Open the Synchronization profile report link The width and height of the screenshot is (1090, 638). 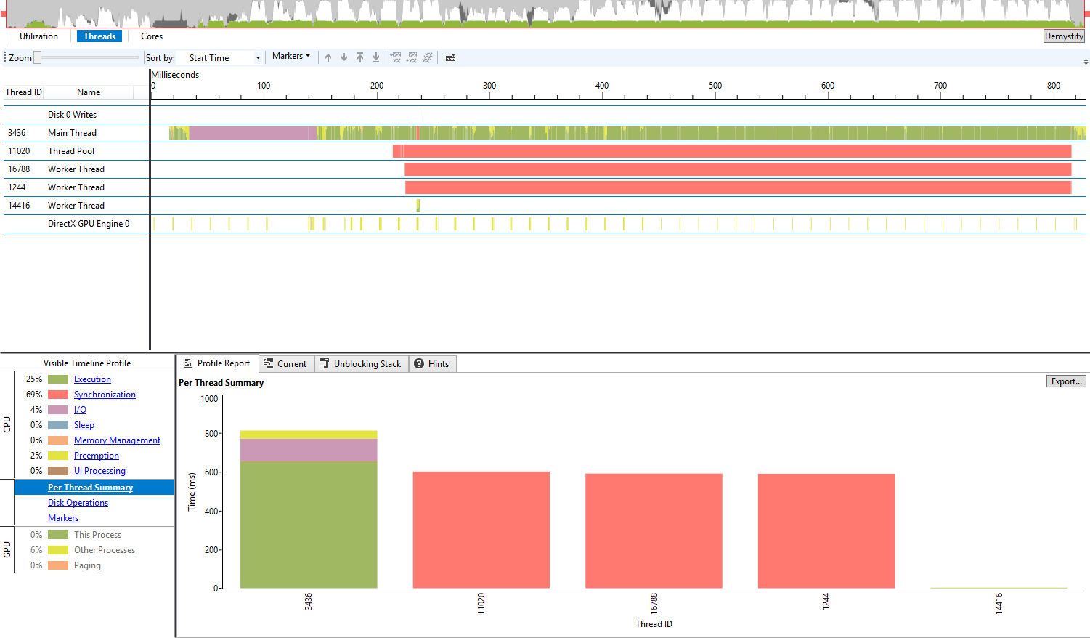coord(105,394)
